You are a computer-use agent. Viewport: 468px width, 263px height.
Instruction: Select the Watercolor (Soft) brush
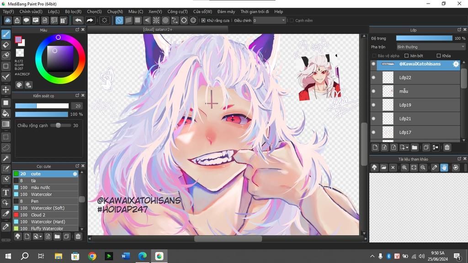(46, 208)
